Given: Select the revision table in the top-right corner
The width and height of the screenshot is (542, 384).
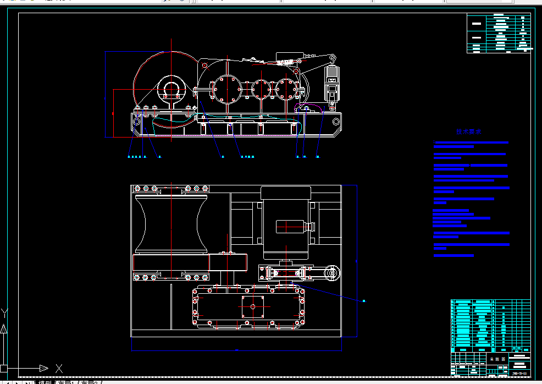Looking at the screenshot, I should click(499, 33).
